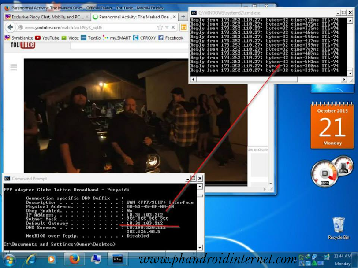This screenshot has width=358, height=268.
Task: Click the youtube.com URL address field
Action: pos(89,28)
